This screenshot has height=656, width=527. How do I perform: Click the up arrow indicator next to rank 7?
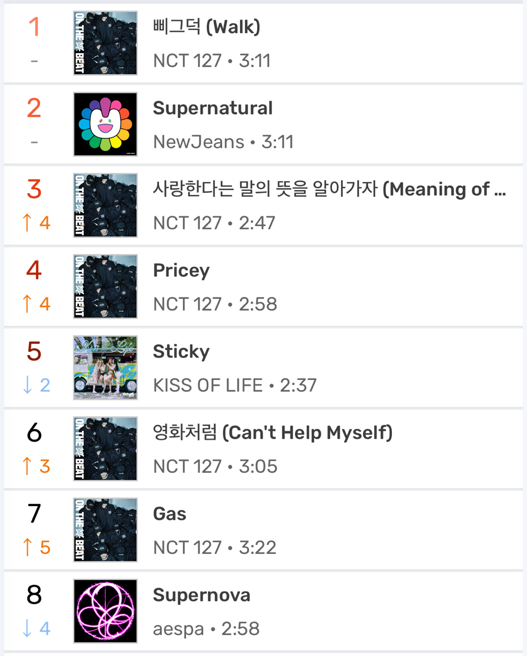(27, 547)
